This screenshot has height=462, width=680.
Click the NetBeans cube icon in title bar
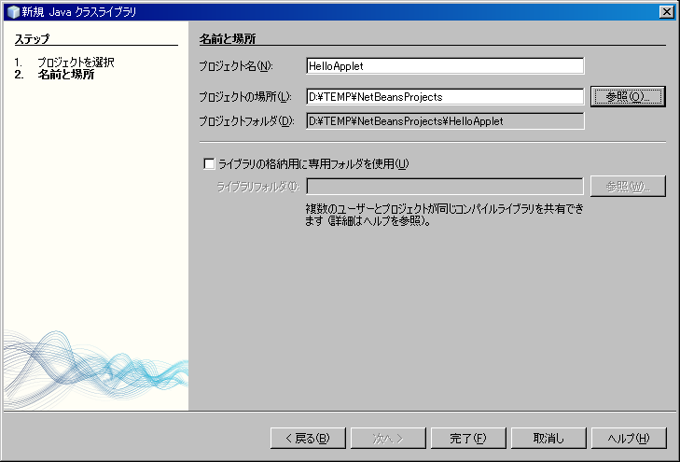[13, 12]
